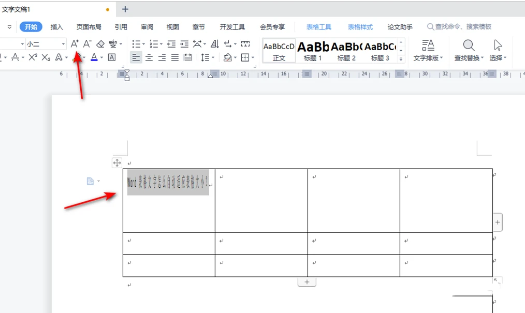Open the 论文助手 tab
525x313 pixels.
(400, 27)
